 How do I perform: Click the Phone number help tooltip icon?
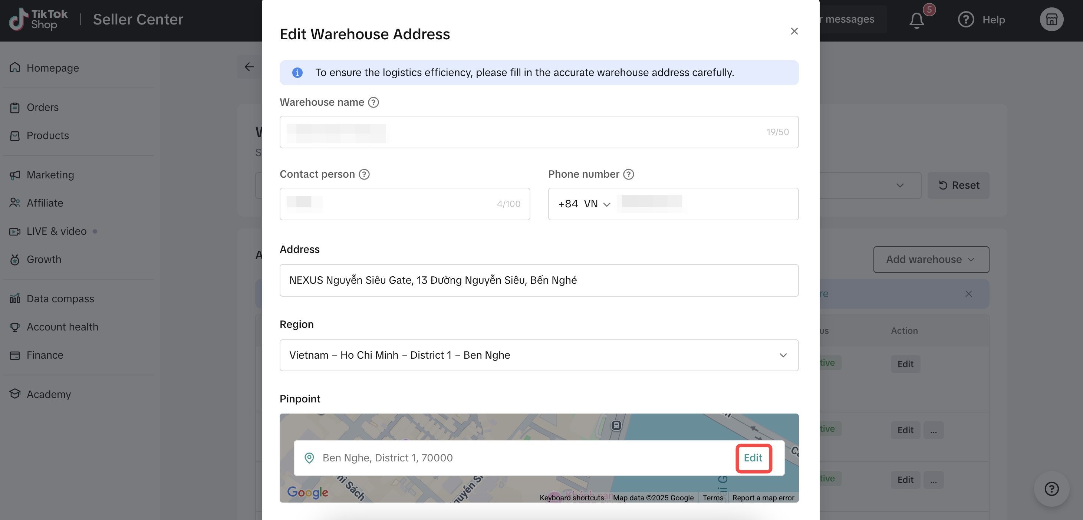pyautogui.click(x=628, y=174)
